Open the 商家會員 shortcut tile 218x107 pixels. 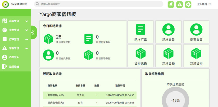pyautogui.click(x=196, y=32)
